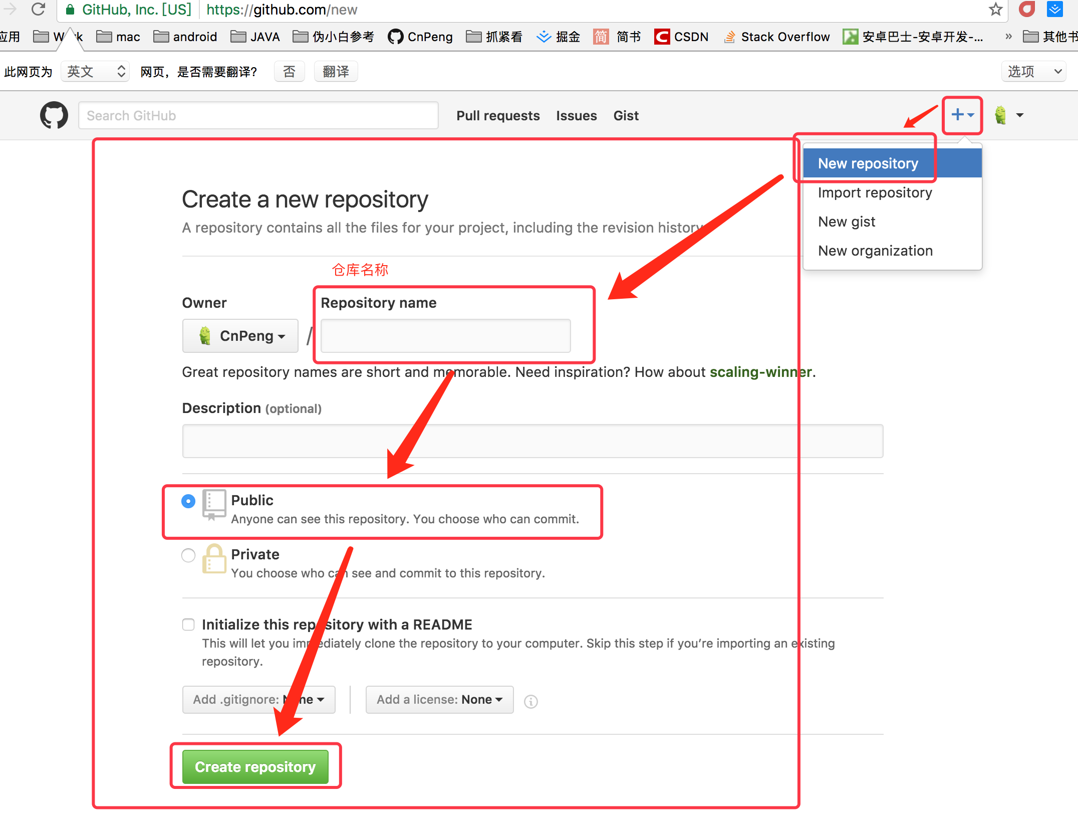
Task: Open the 选项 translation options dropdown
Action: [1033, 72]
